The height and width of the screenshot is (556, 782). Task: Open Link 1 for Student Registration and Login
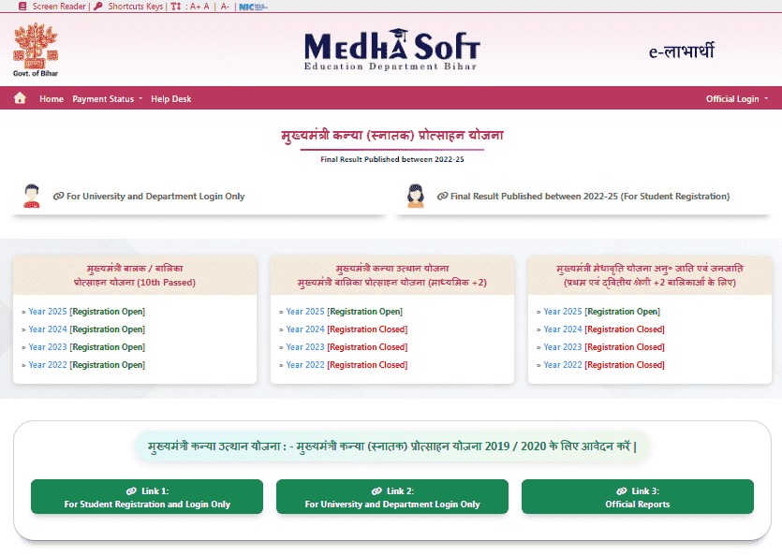click(146, 496)
